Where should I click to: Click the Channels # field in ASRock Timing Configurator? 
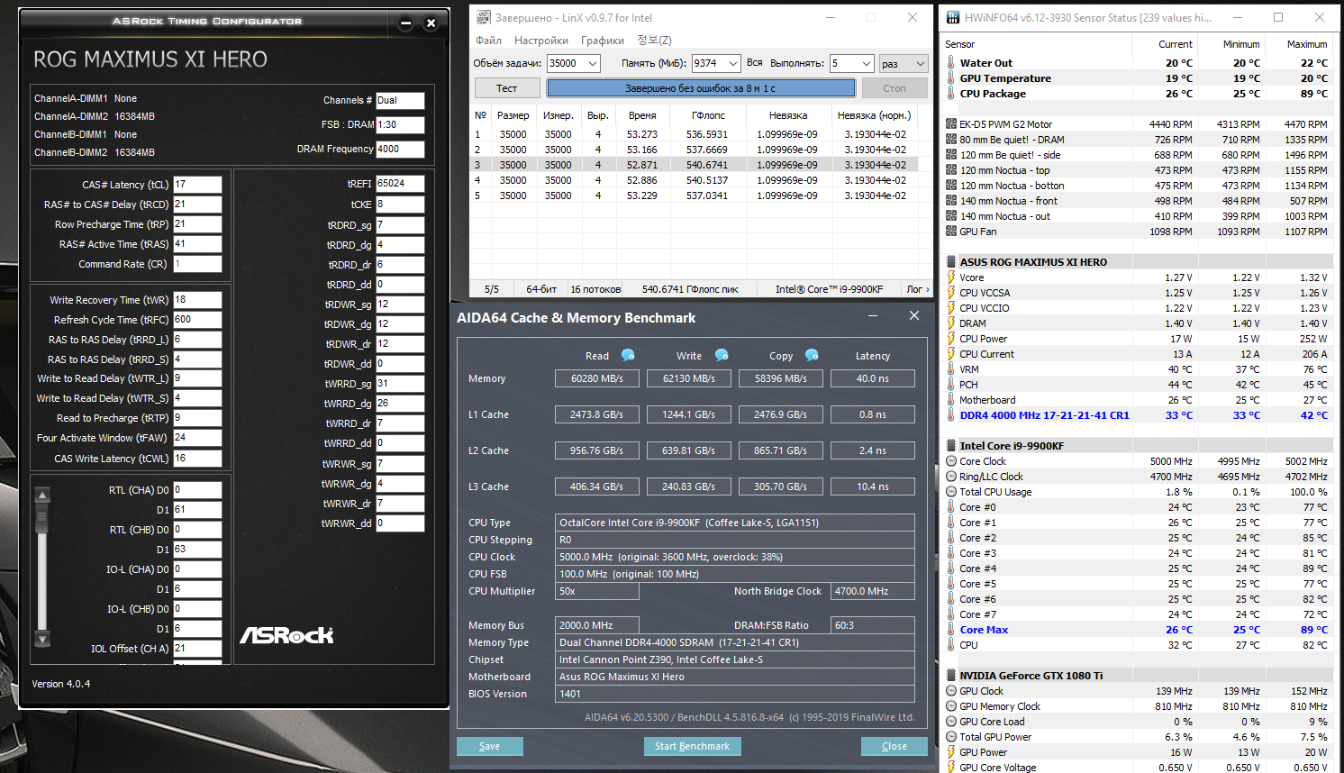pos(400,101)
